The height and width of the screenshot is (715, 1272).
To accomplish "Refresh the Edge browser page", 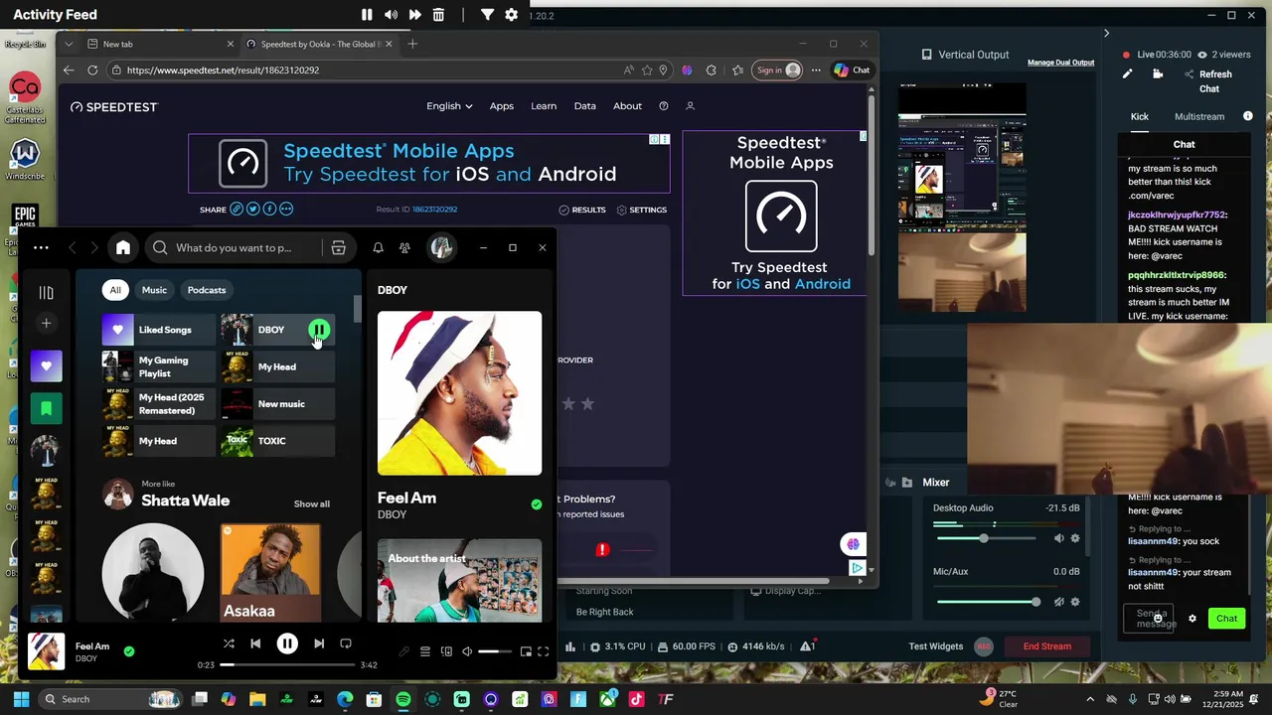I will pos(92,71).
